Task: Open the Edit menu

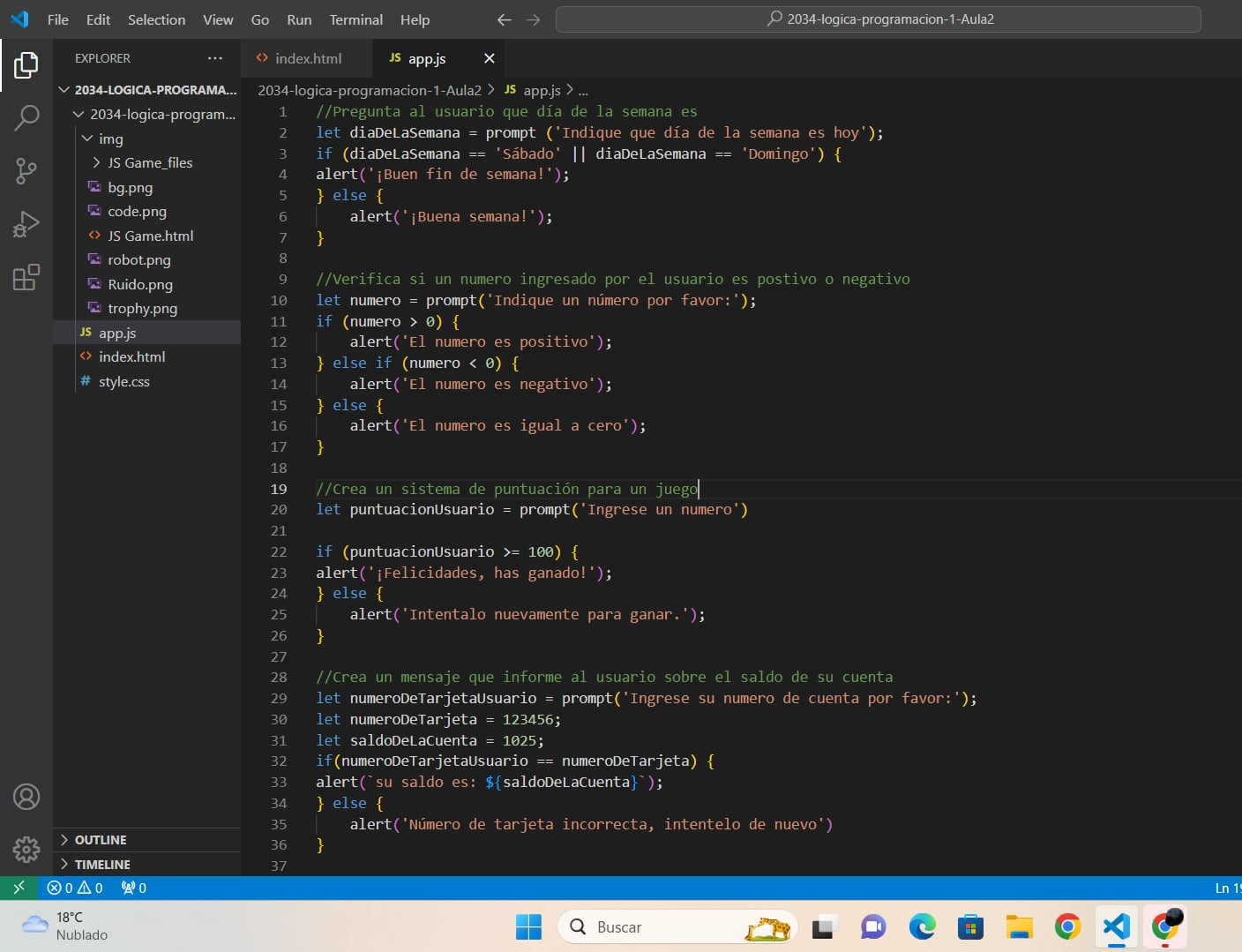Action: (98, 19)
